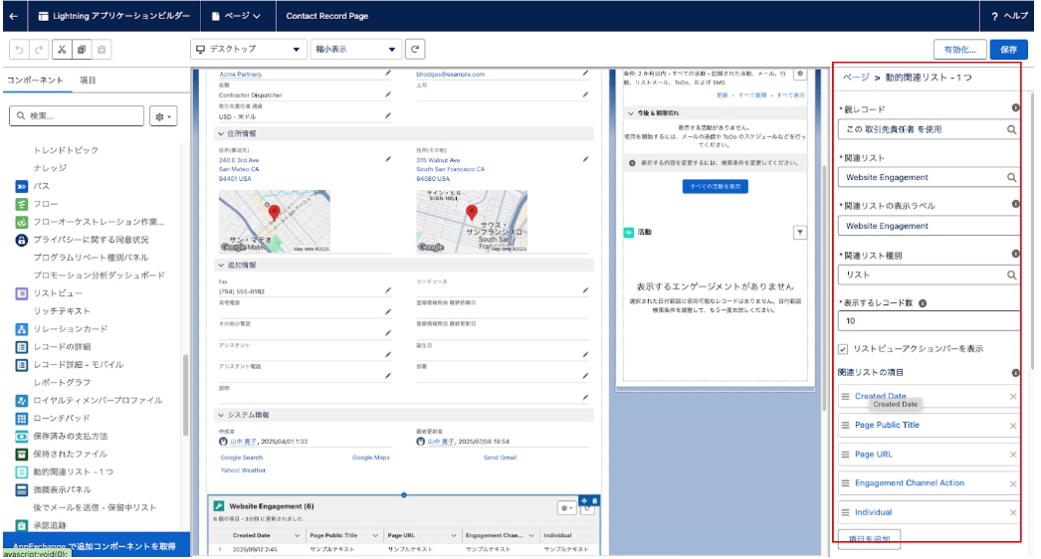Open the 縮小表示 zoom dropdown
The image size is (1041, 559).
click(357, 49)
